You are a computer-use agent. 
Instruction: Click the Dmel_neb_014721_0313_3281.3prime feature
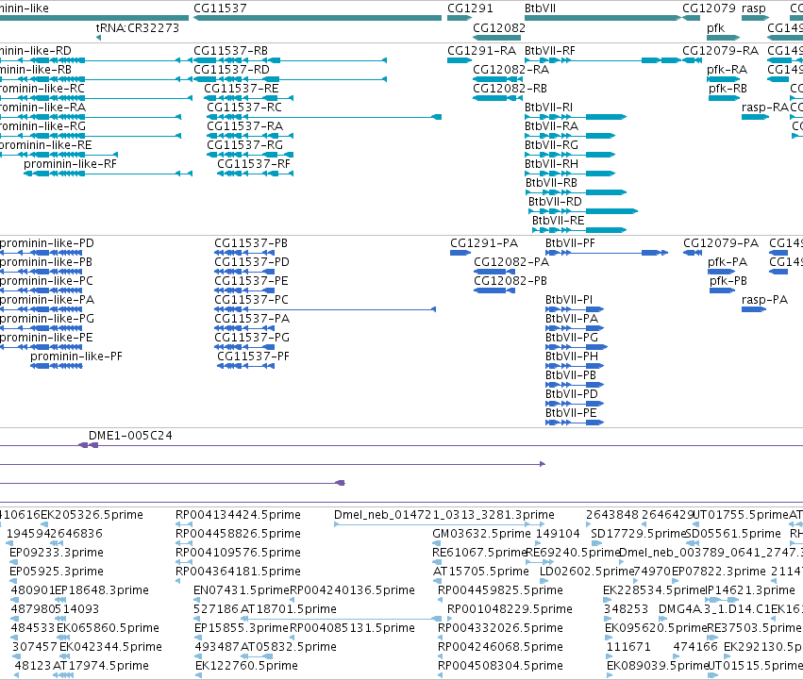click(x=444, y=515)
